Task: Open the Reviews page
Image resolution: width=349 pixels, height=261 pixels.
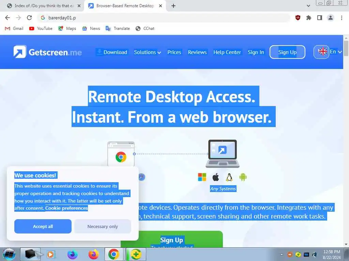Action: pos(197,52)
